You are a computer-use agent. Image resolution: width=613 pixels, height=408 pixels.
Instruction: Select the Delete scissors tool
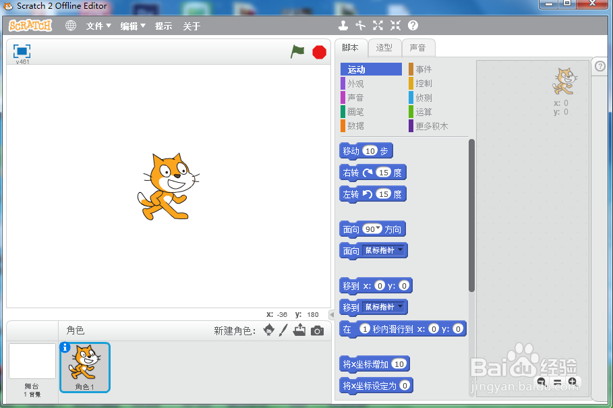pyautogui.click(x=361, y=26)
